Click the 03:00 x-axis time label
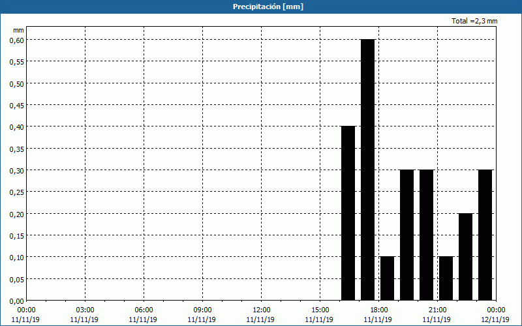 click(85, 310)
